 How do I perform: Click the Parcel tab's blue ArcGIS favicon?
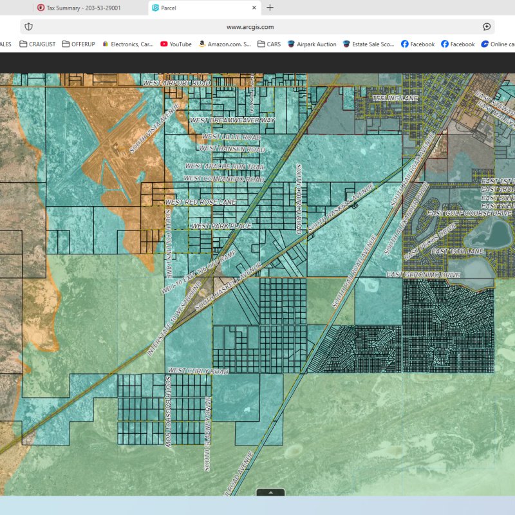click(154, 8)
